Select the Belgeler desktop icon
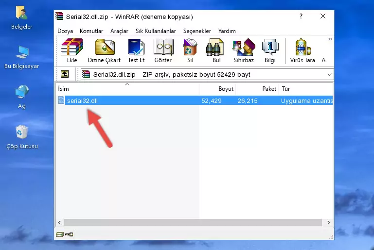Screen dimensions: 374x250 [22, 18]
